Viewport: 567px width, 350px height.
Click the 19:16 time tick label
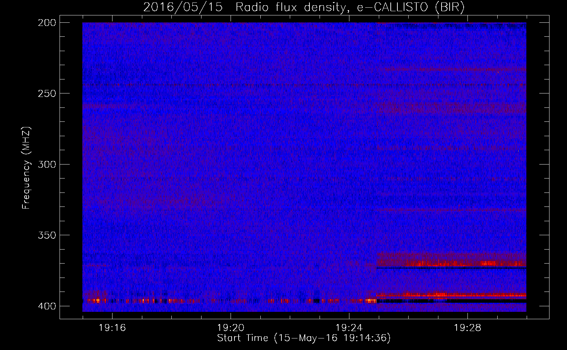tap(112, 328)
